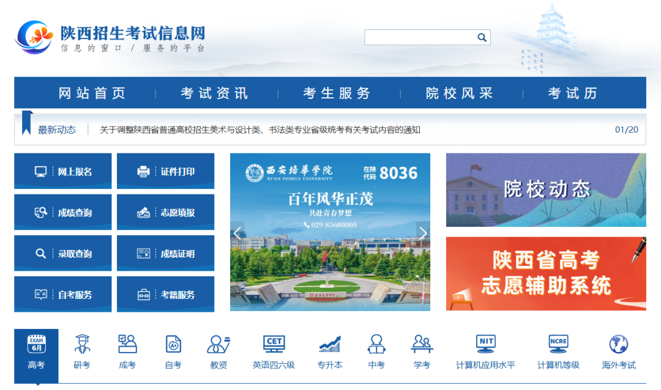Screen dimensions: 661x390
Task: Advance to the next carousel slide
Action: point(424,233)
